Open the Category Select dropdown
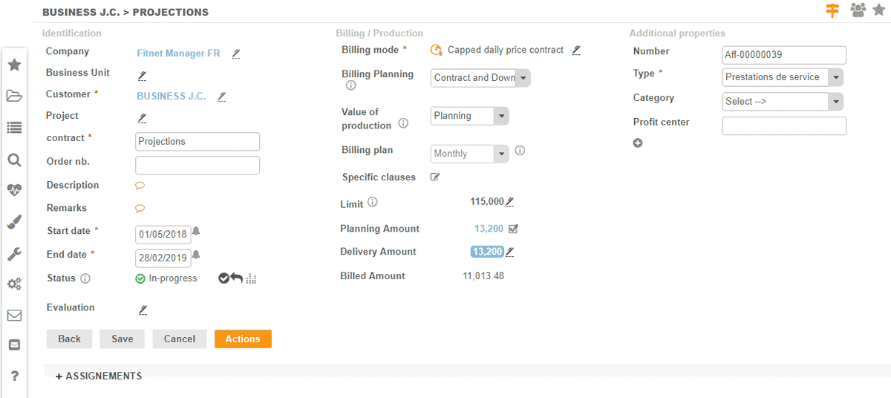The height and width of the screenshot is (398, 891). pyautogui.click(x=783, y=102)
